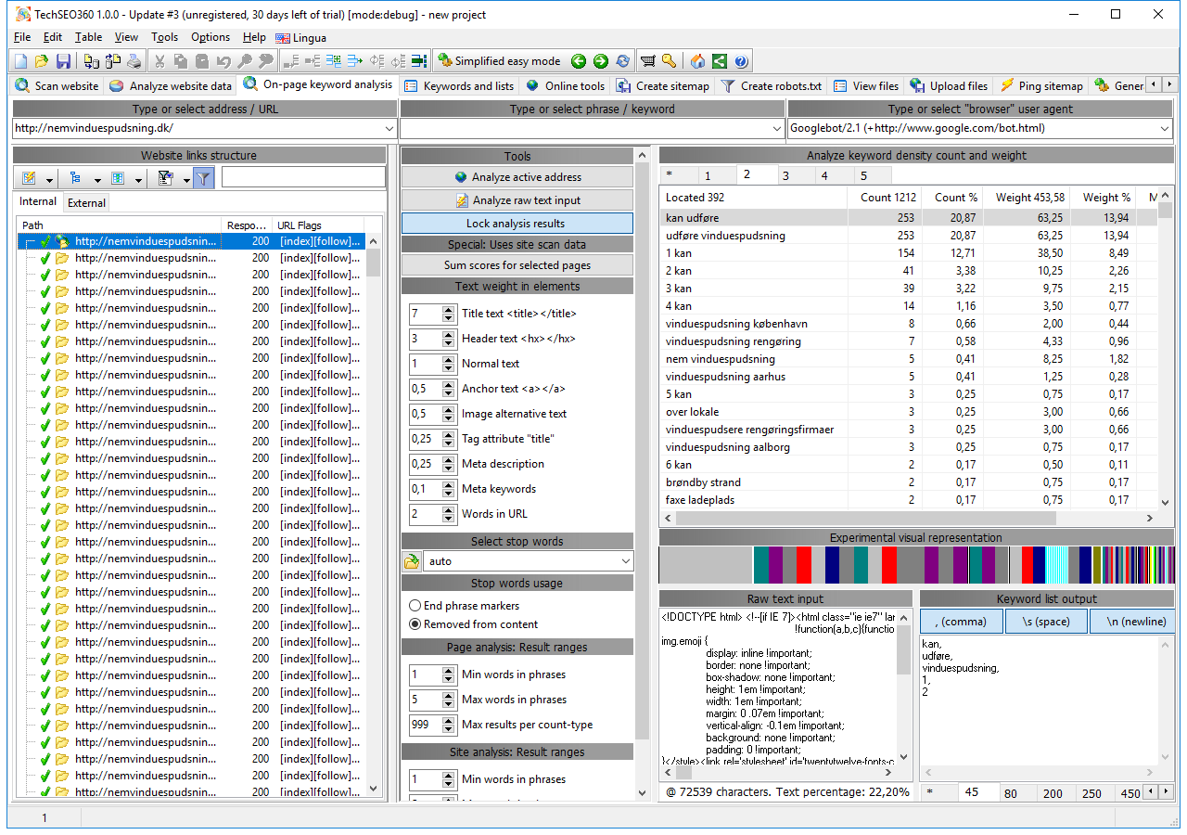1187x835 pixels.
Task: Toggle Simplified easy mode
Action: click(498, 61)
